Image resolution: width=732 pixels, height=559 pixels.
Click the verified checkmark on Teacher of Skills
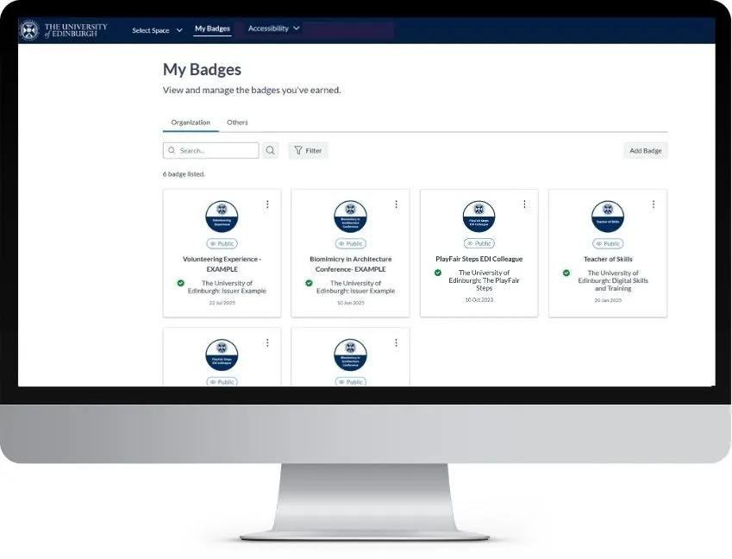coord(566,273)
